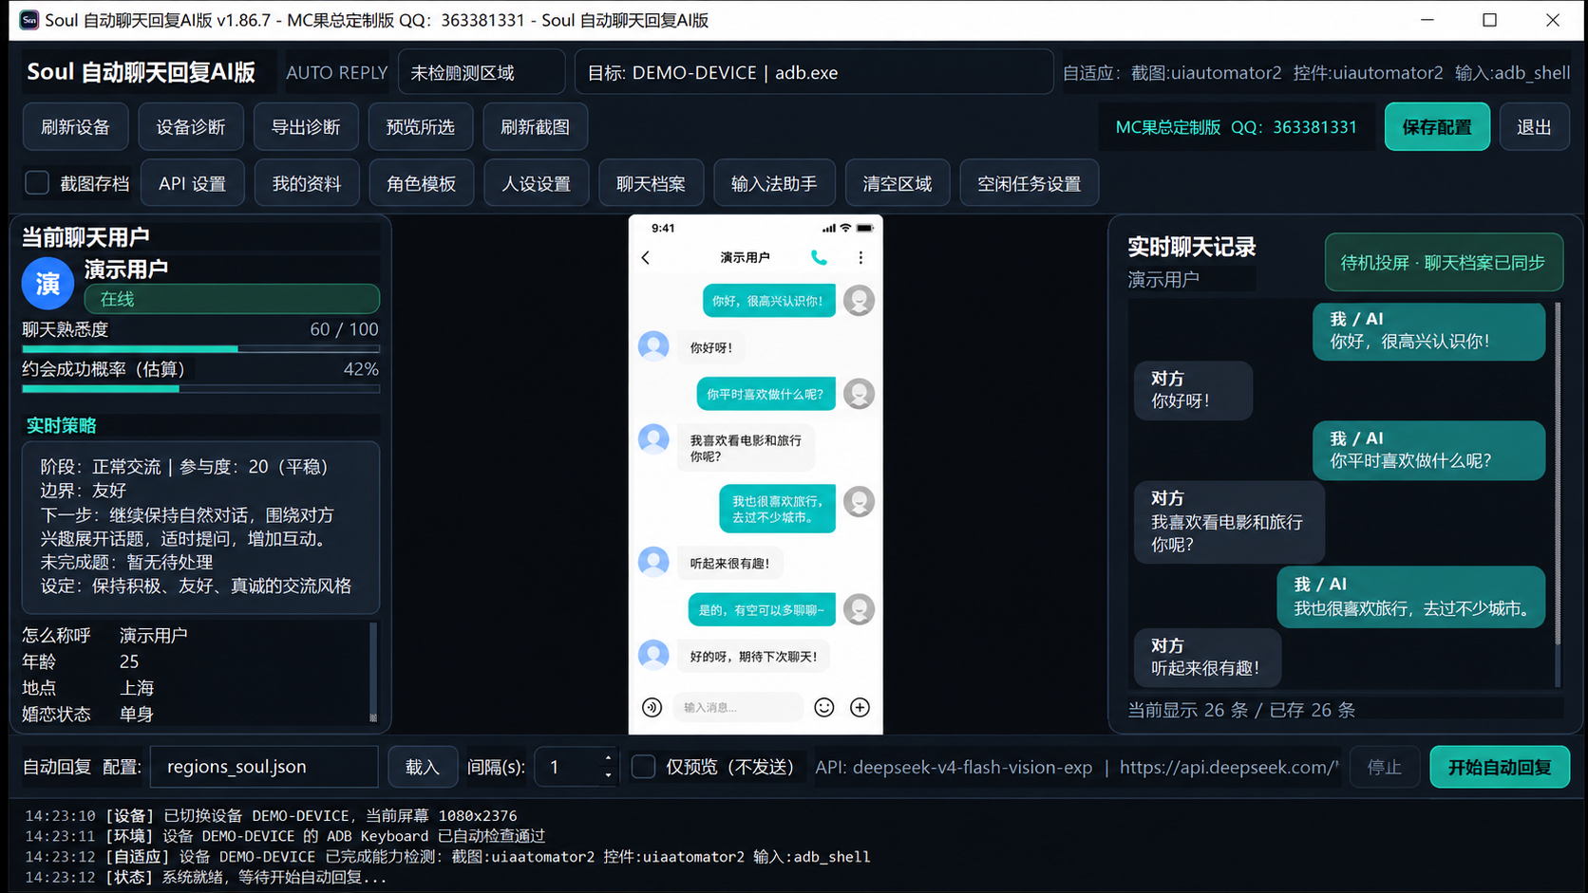Click 刷新截图 button
1588x893 pixels.
point(536,126)
